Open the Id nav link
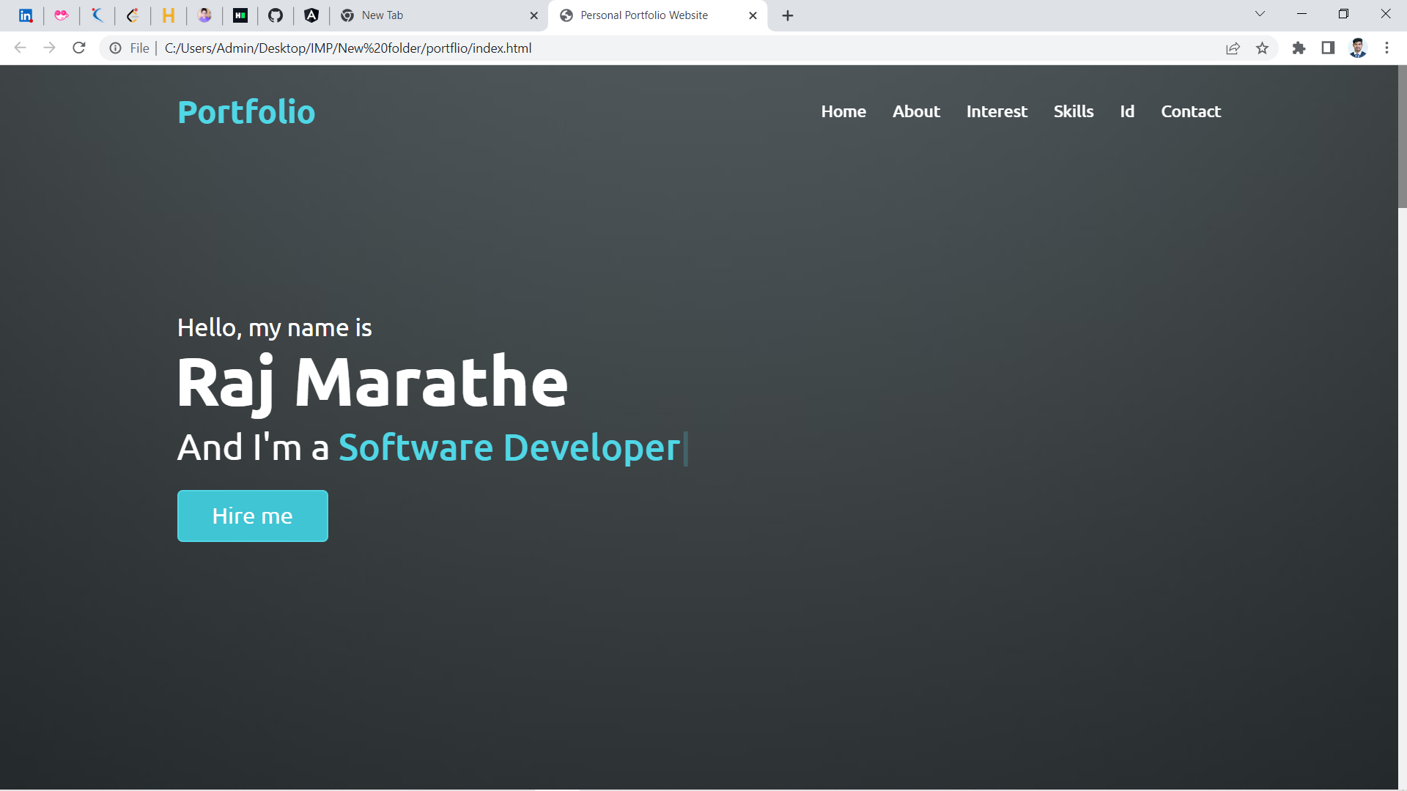Image resolution: width=1407 pixels, height=791 pixels. click(x=1127, y=111)
